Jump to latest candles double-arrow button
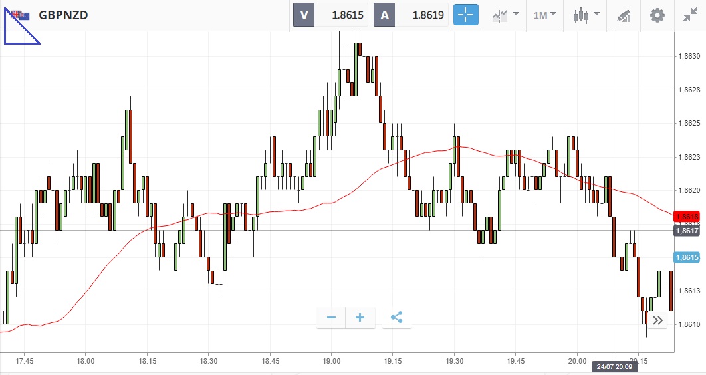 [658, 320]
